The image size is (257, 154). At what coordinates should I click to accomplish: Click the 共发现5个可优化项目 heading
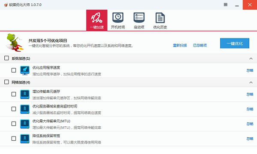click(48, 41)
